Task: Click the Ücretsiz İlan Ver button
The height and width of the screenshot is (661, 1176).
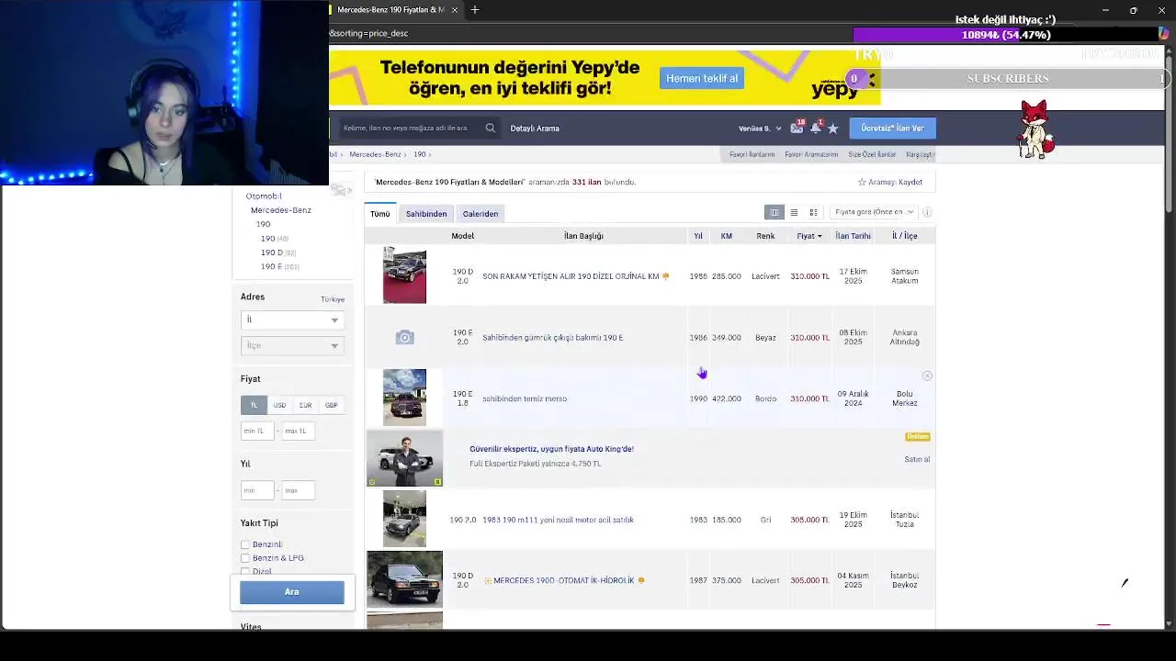Action: [x=892, y=129]
